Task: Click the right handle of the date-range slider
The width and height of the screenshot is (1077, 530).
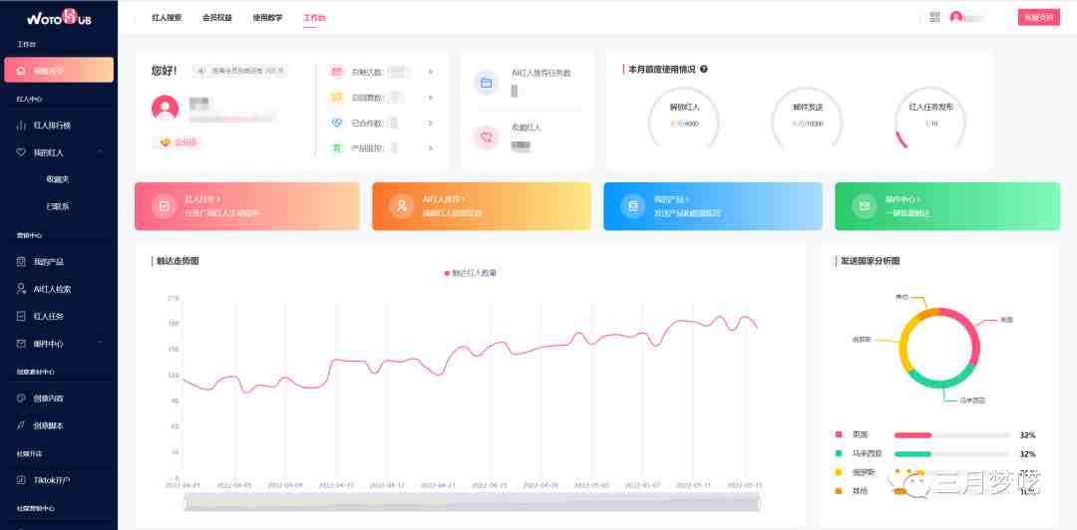Action: pyautogui.click(x=759, y=503)
